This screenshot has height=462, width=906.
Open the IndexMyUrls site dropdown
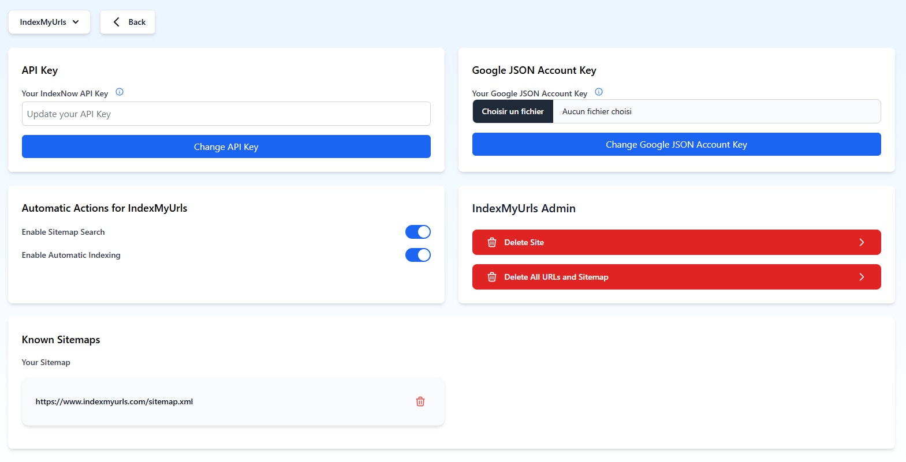(49, 22)
